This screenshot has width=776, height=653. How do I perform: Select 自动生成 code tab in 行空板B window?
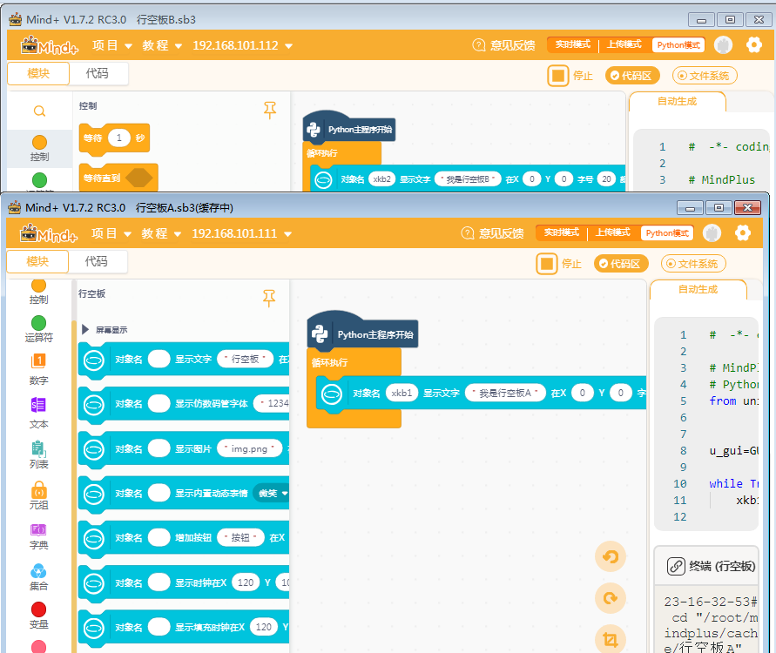point(677,101)
